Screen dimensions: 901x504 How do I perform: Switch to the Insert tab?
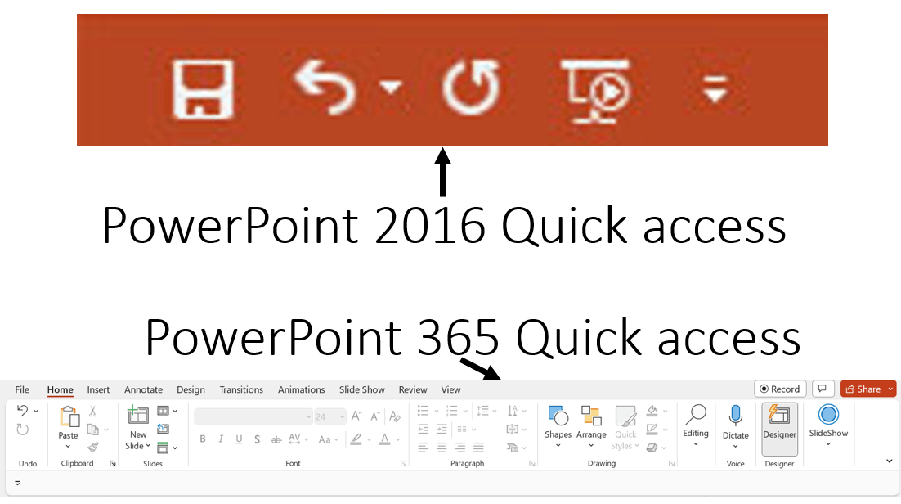tap(98, 389)
